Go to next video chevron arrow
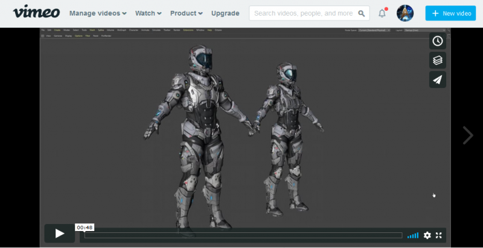Viewport: 483px width, 248px height. pyautogui.click(x=468, y=135)
